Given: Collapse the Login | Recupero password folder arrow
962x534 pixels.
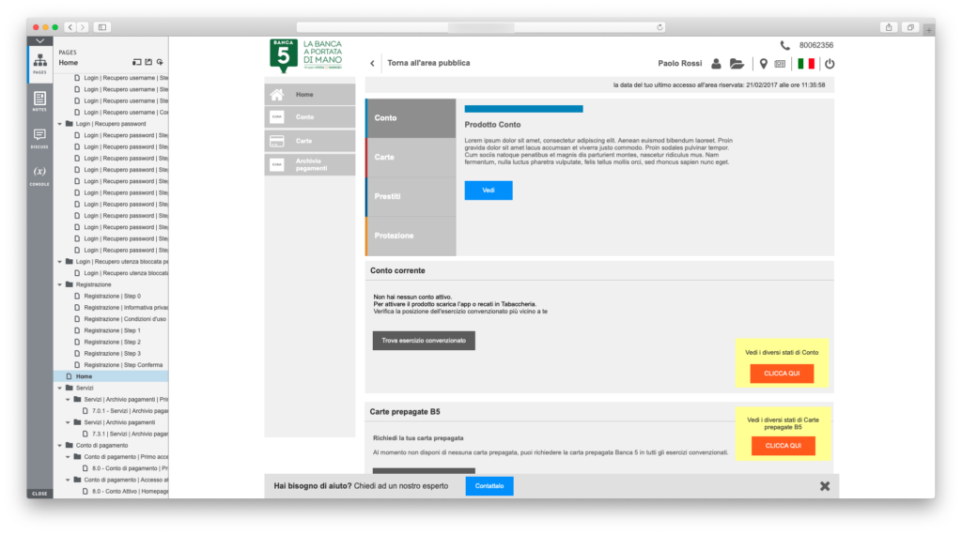Looking at the screenshot, I should tap(59, 124).
